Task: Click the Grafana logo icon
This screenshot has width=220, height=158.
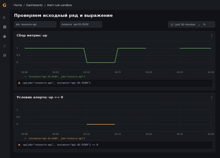Action: coord(5,5)
